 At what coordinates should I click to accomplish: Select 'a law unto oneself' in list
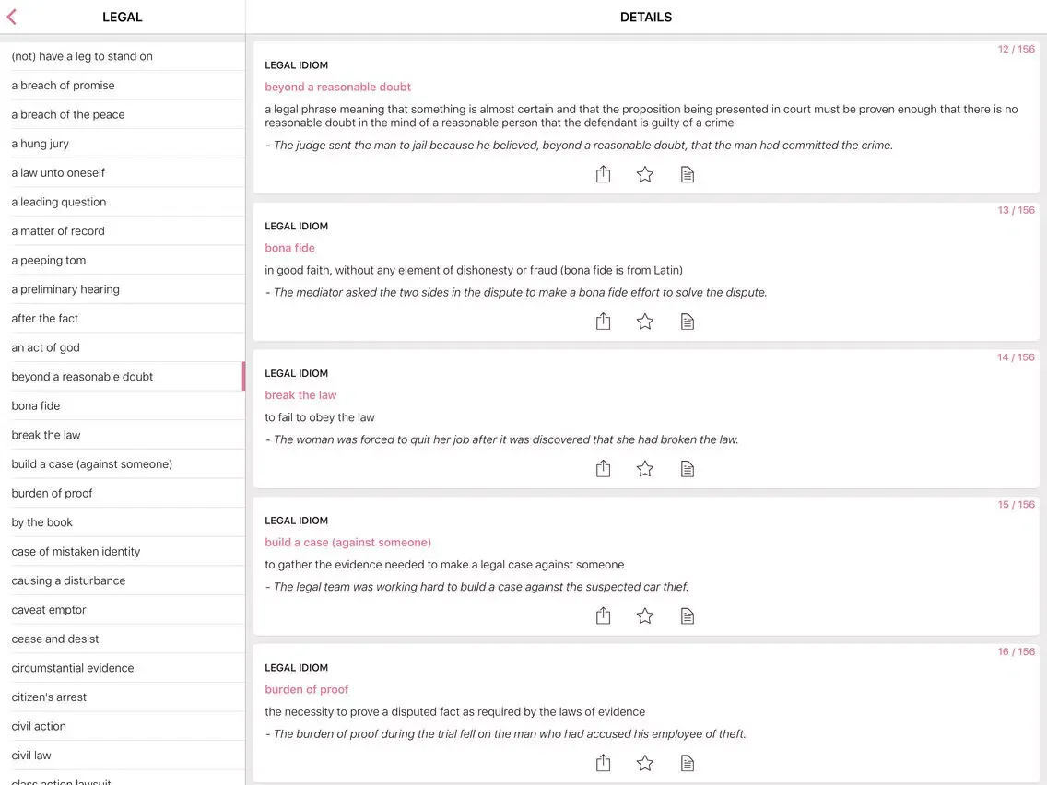coord(123,173)
